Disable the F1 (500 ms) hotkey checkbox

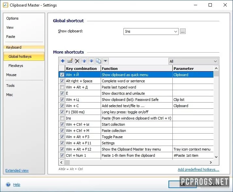point(62,112)
